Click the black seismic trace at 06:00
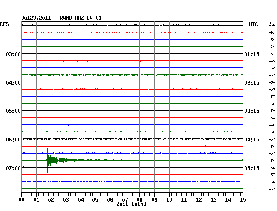The width and height of the screenshot is (277, 211). 132,139
